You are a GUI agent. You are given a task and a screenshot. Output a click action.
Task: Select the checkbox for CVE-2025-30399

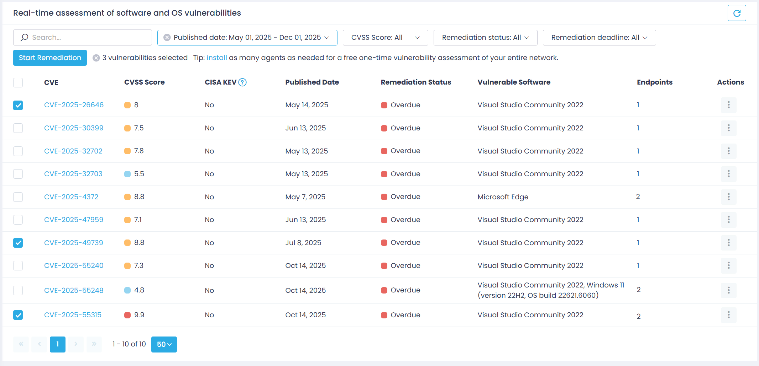tap(18, 128)
